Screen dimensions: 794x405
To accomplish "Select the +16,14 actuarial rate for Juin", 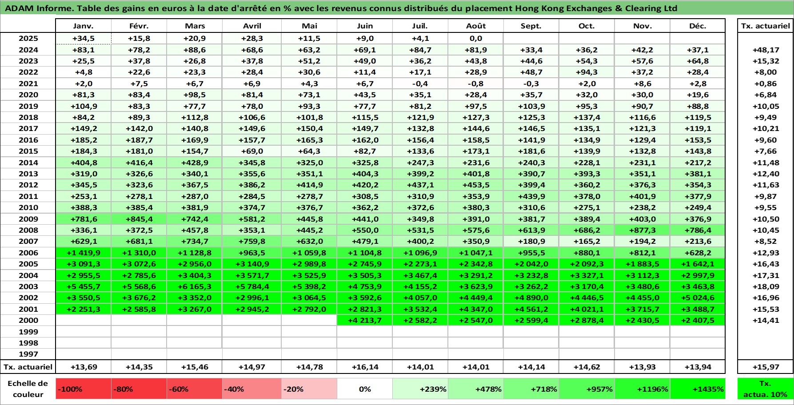I will (365, 367).
